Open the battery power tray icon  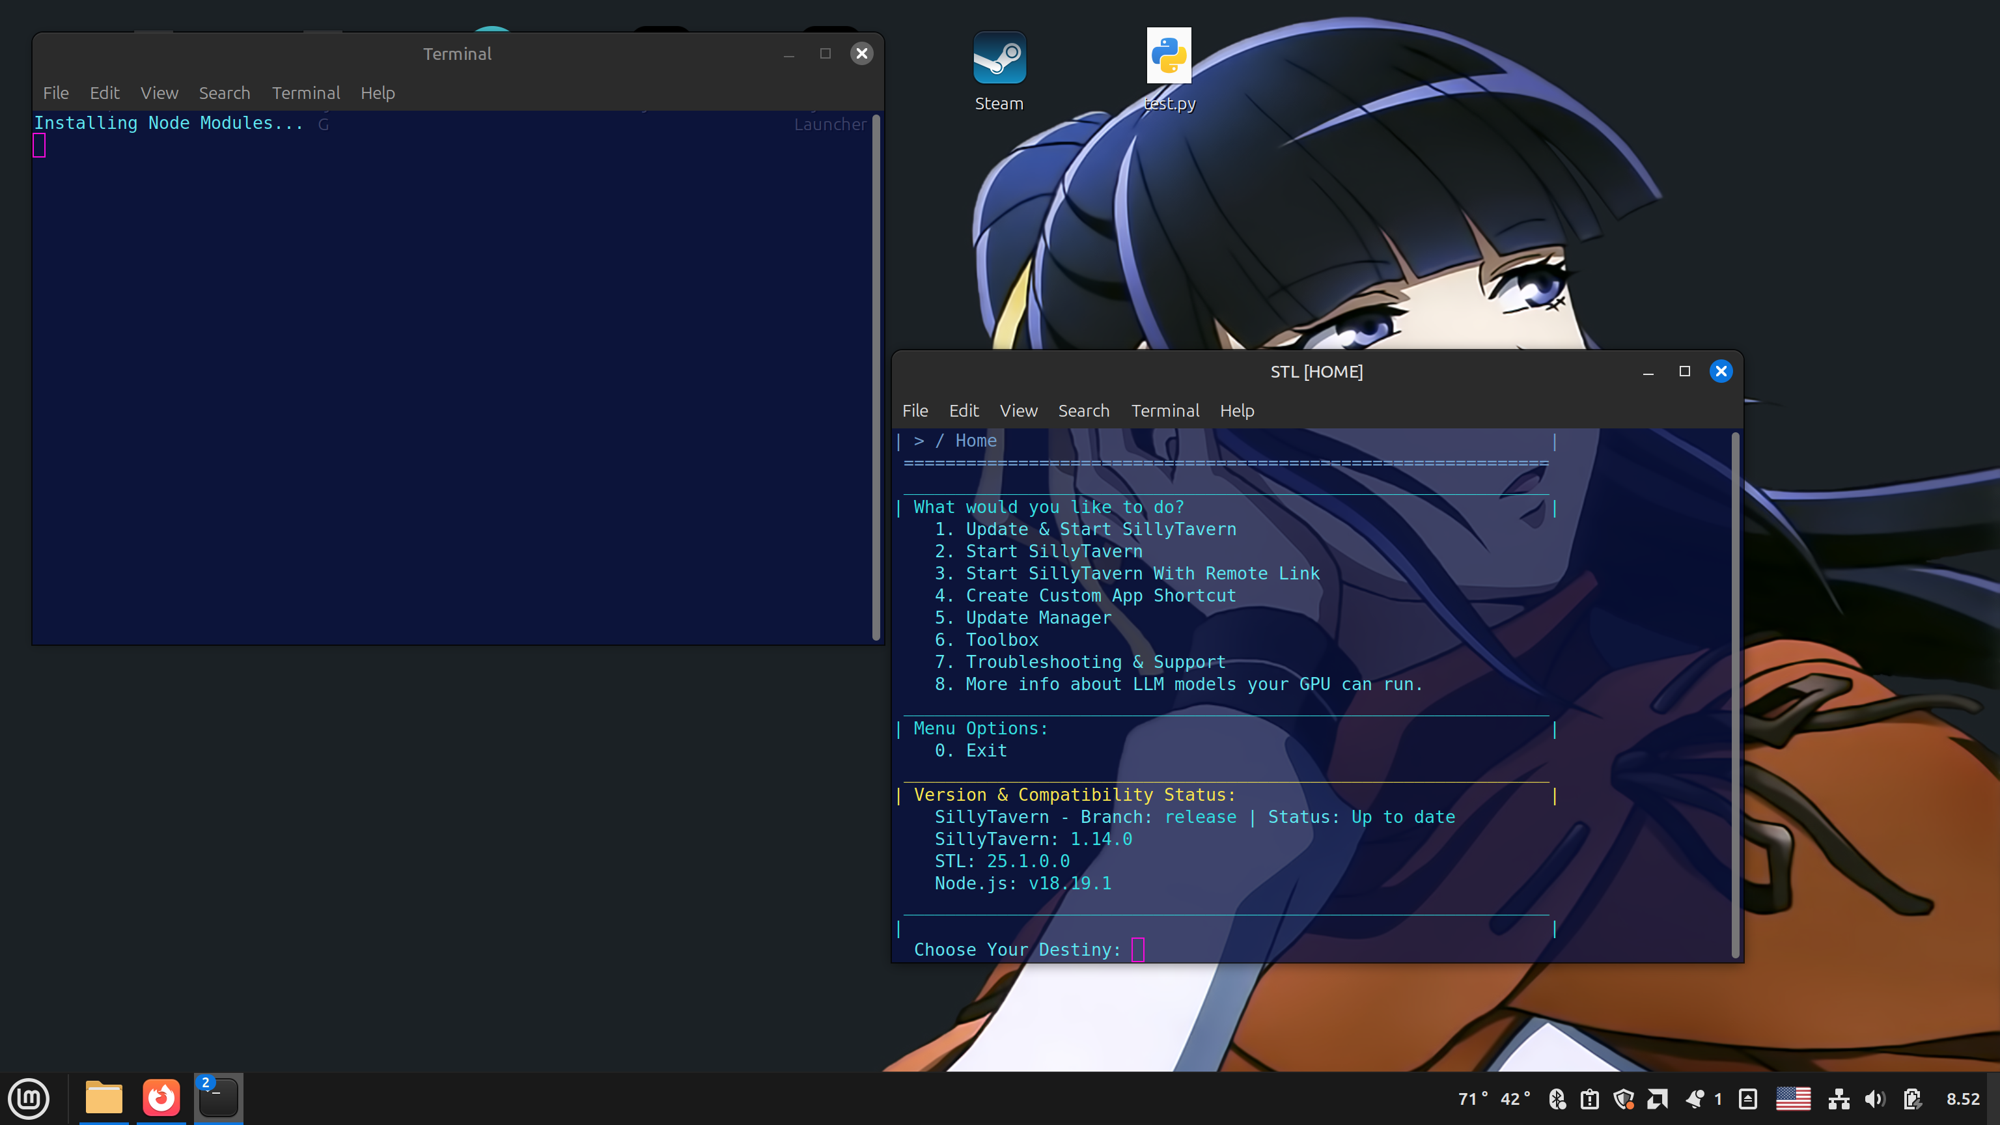coord(1911,1098)
